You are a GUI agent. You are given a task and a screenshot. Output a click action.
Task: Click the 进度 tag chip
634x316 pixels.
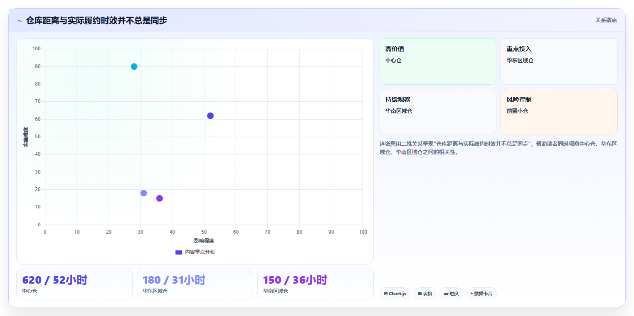click(x=451, y=294)
